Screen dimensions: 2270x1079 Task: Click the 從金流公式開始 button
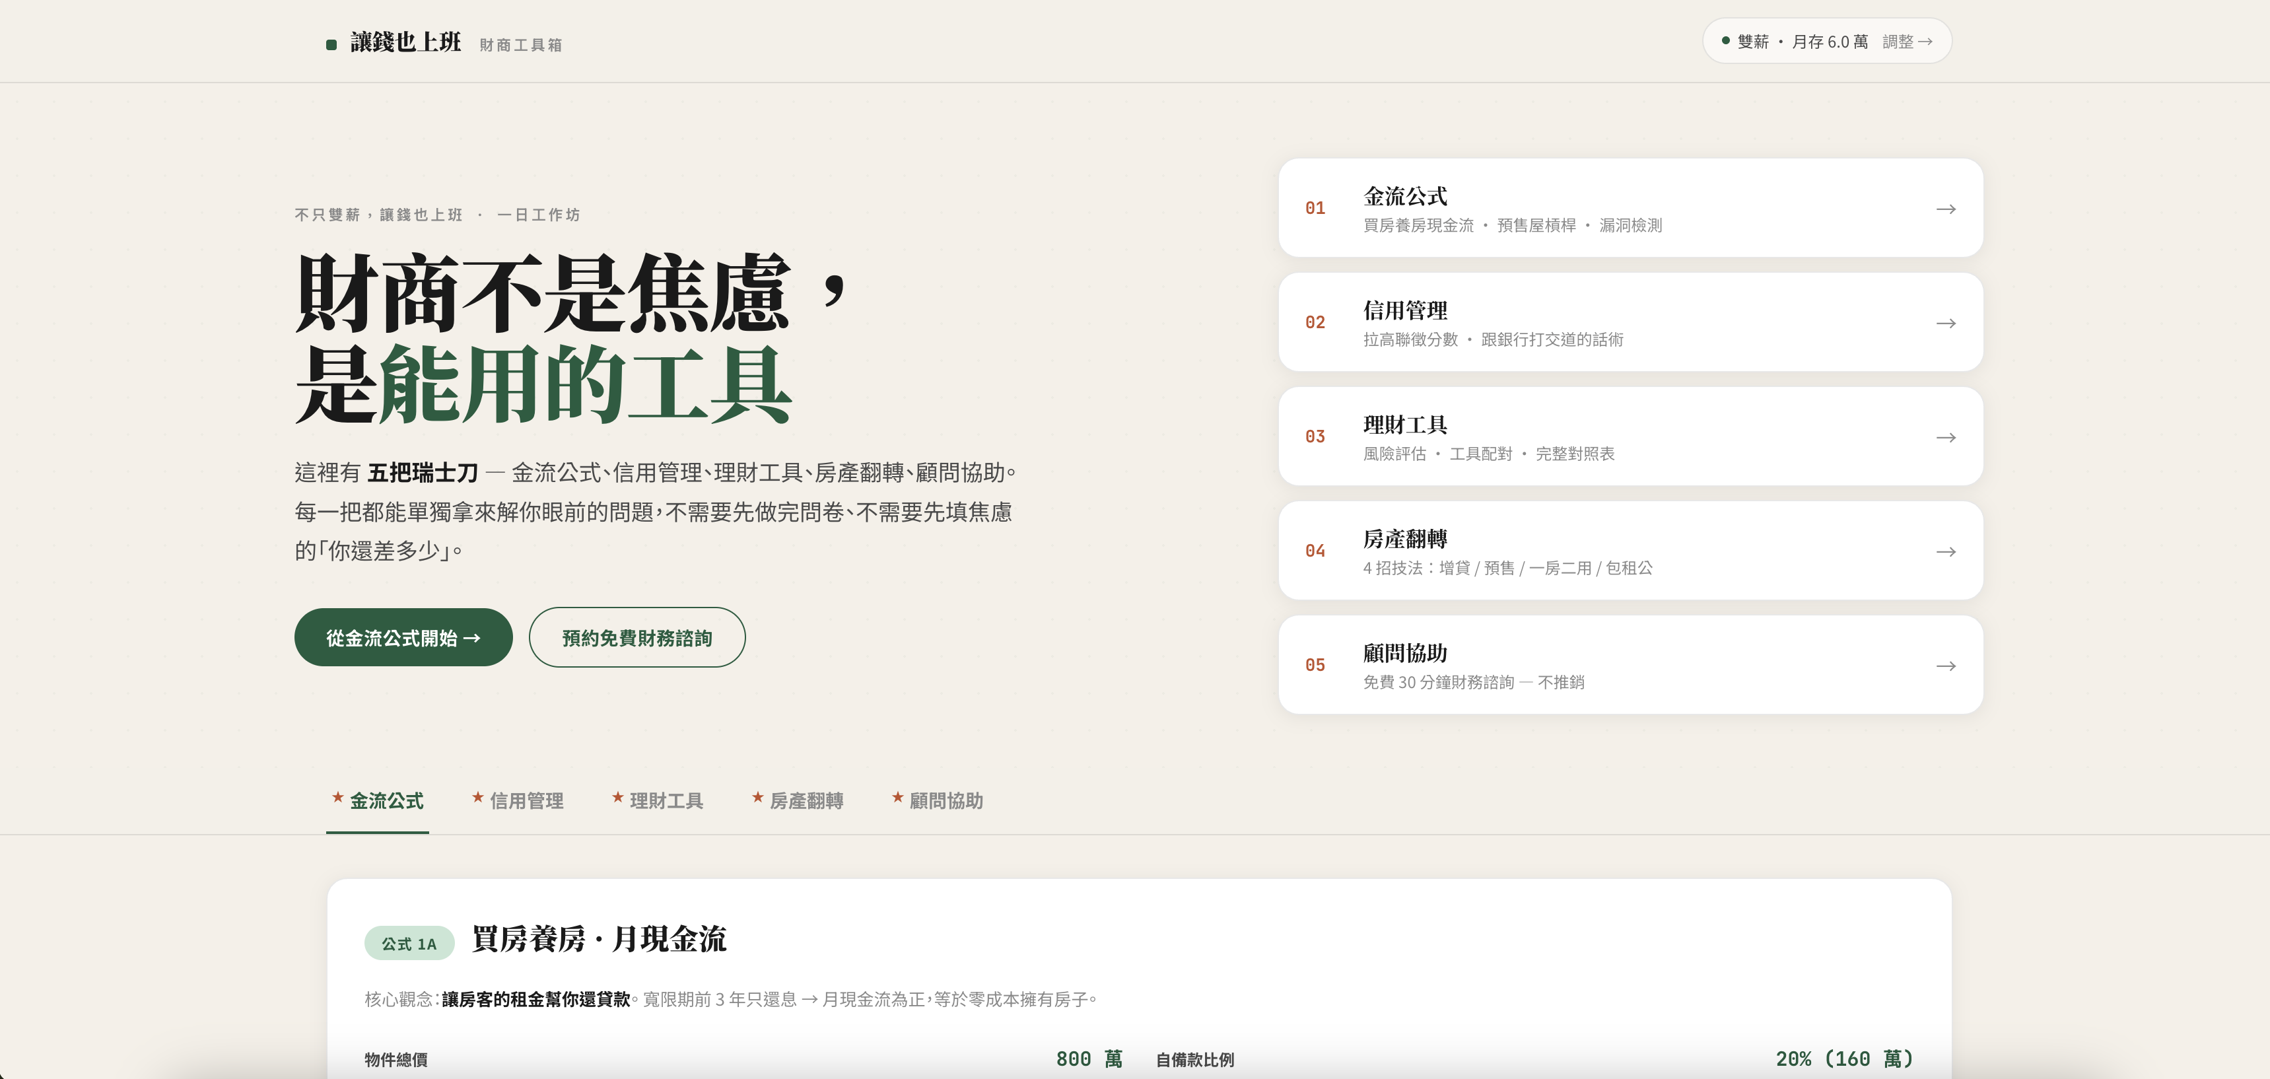click(403, 637)
